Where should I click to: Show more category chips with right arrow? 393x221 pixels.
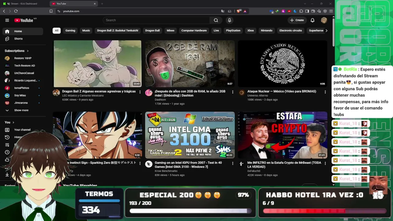pyautogui.click(x=326, y=31)
